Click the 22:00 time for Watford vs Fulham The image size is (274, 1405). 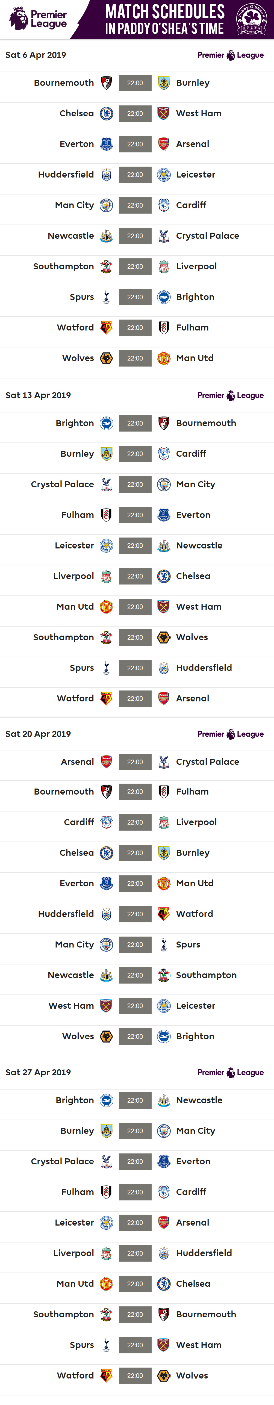point(135,328)
